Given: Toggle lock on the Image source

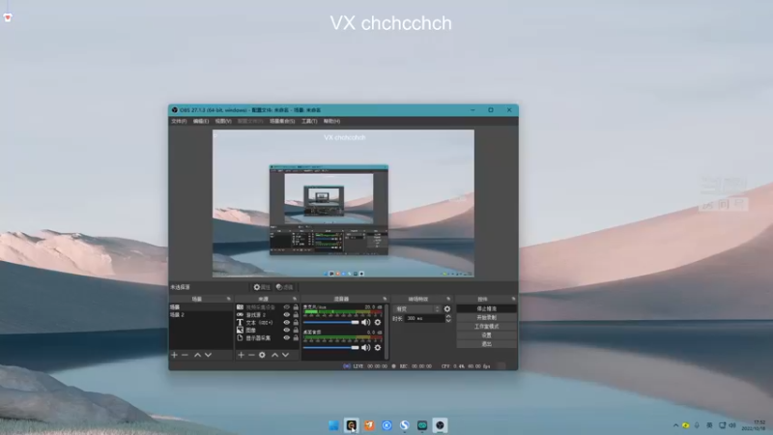Looking at the screenshot, I should tap(296, 330).
